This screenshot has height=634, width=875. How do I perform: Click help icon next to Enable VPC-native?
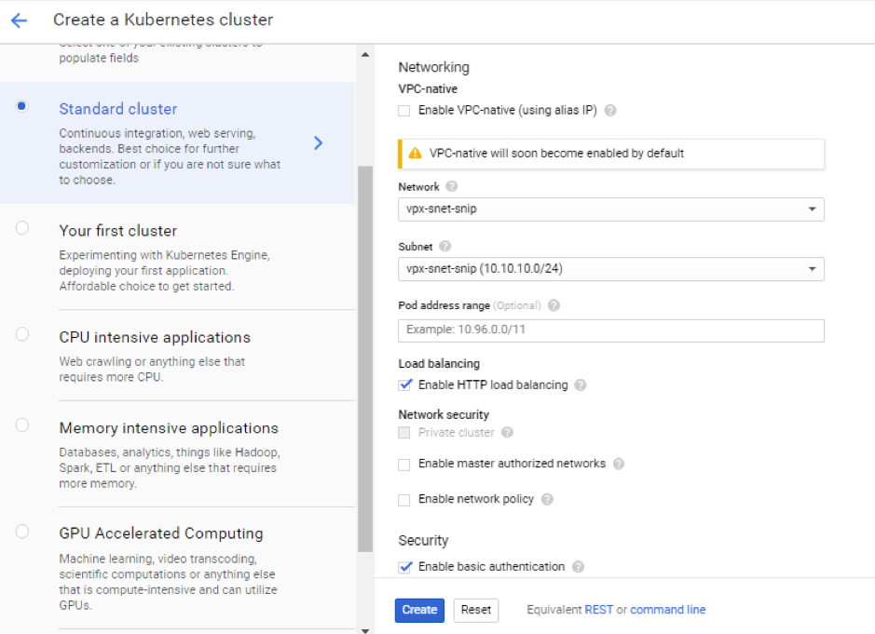[610, 111]
